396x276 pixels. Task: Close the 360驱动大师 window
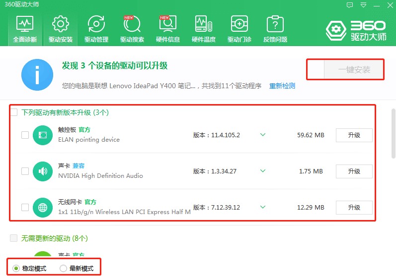pos(390,5)
